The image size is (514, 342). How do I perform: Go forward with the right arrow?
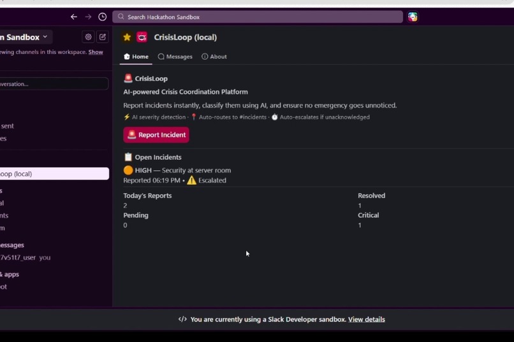(88, 17)
